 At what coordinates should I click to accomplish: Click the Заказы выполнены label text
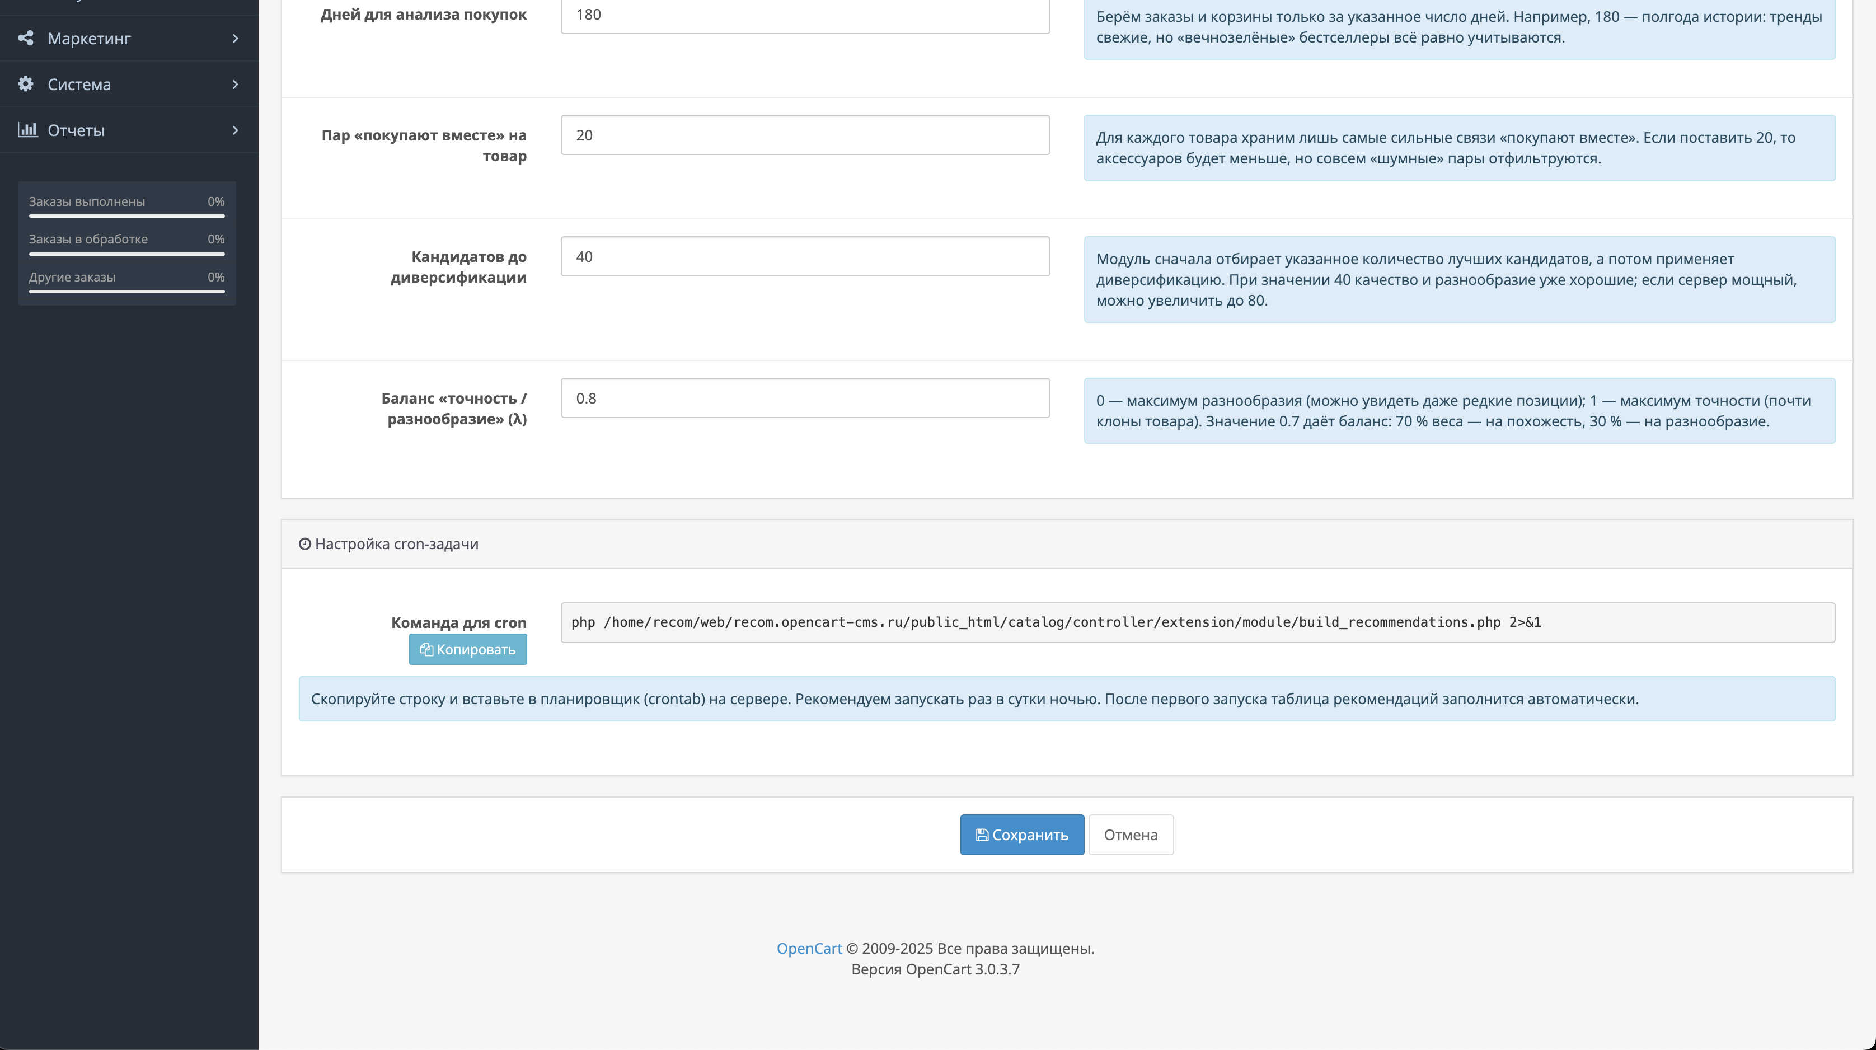87,201
